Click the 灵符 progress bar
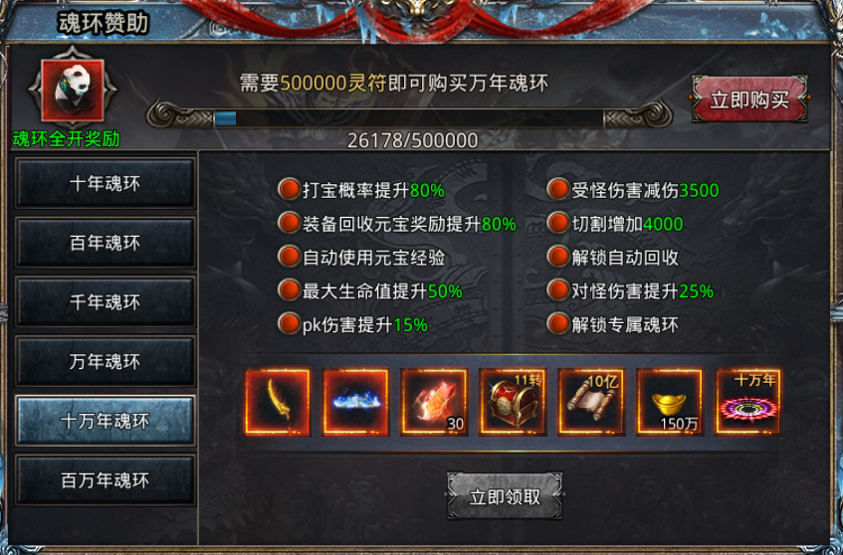Screen dimensions: 843x555 (409, 117)
